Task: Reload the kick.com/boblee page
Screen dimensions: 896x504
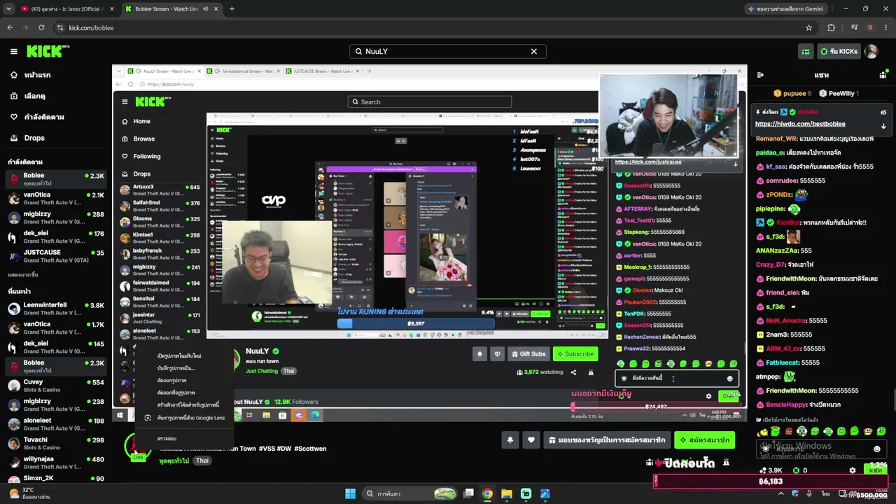Action: 41,27
